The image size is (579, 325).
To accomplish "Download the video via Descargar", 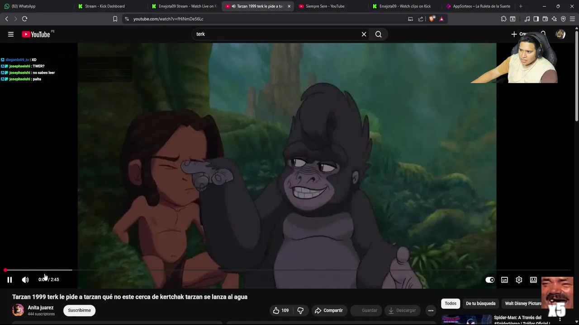I will tap(402, 311).
